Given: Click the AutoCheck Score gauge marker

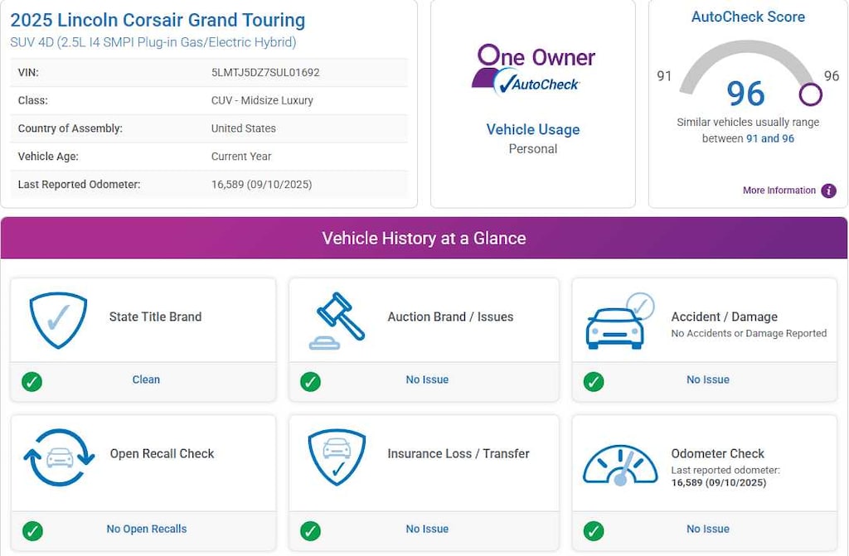Looking at the screenshot, I should coord(810,94).
